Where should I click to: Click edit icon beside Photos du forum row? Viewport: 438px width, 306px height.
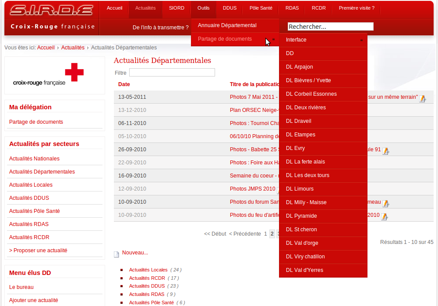[x=385, y=203]
